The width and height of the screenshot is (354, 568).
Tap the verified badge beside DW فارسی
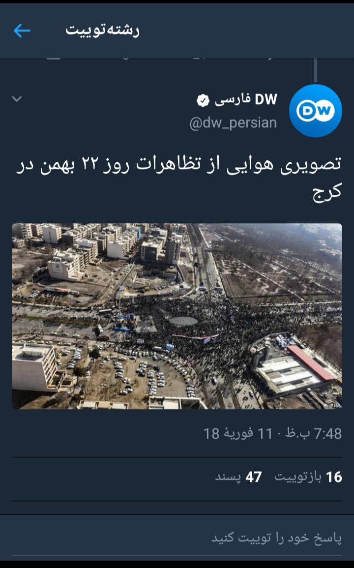point(203,100)
